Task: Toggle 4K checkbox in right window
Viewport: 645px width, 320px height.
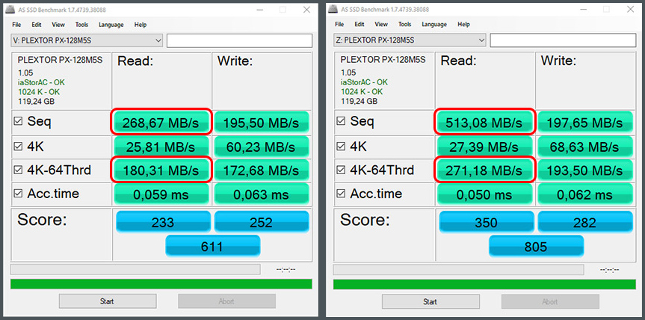Action: pyautogui.click(x=341, y=147)
